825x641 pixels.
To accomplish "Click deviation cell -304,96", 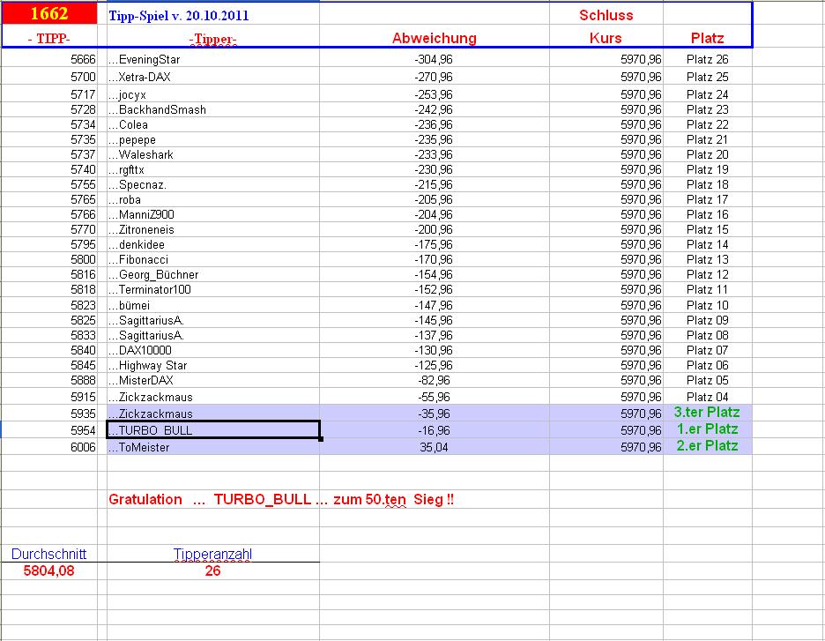I will coord(435,59).
